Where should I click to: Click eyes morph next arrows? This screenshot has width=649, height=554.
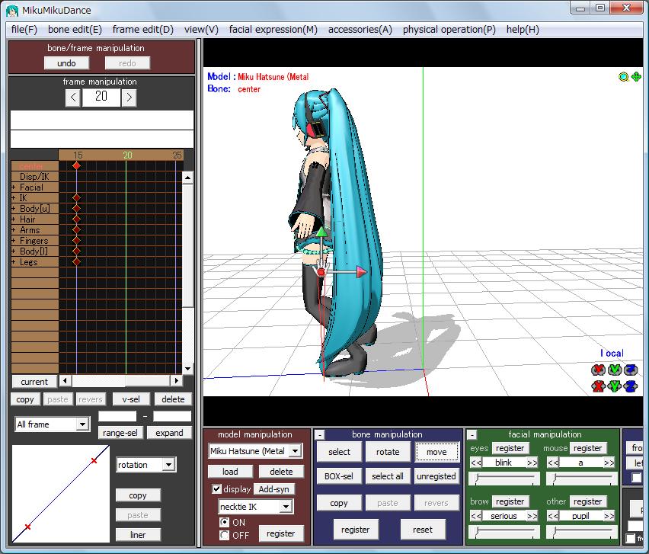532,463
